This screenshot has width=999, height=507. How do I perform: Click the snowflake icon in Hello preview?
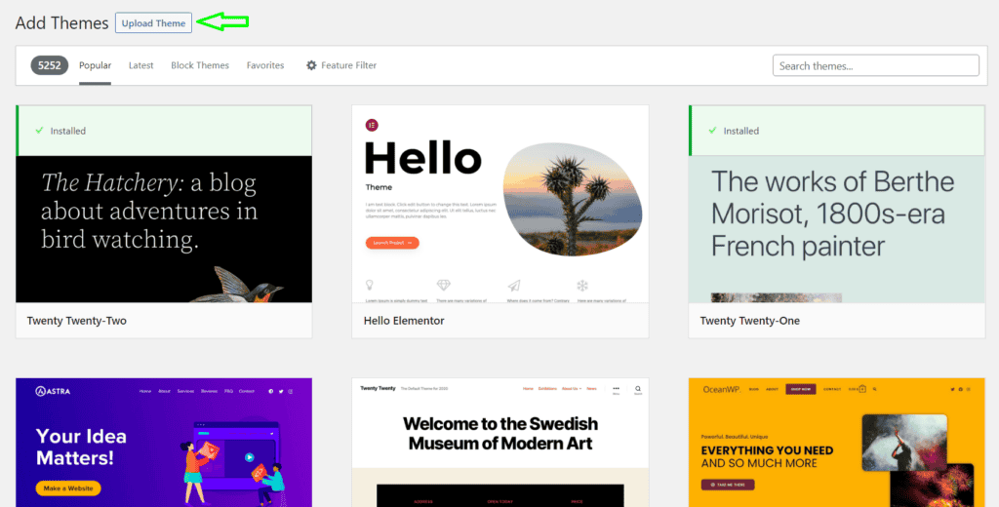(x=582, y=285)
